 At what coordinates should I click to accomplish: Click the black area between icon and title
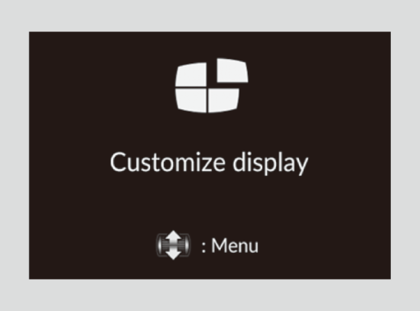tap(209, 132)
